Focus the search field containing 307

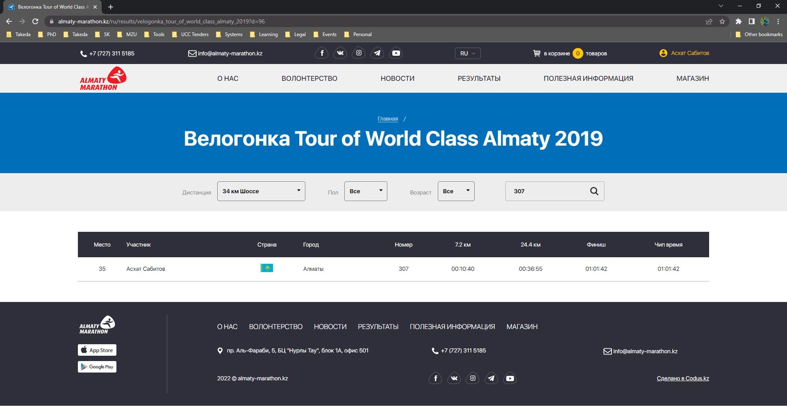[547, 191]
